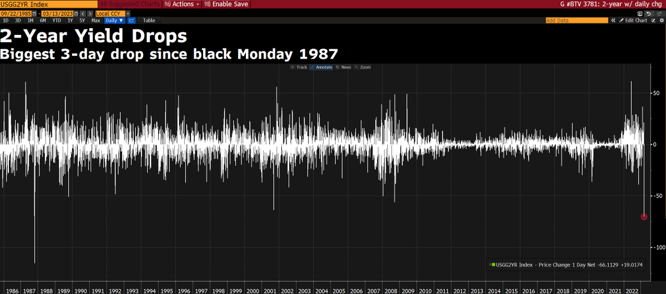
Task: Open the start date calendar picker
Action: click(34, 13)
